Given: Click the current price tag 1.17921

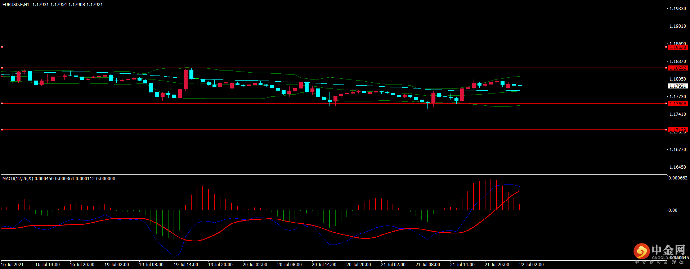Looking at the screenshot, I should 677,86.
